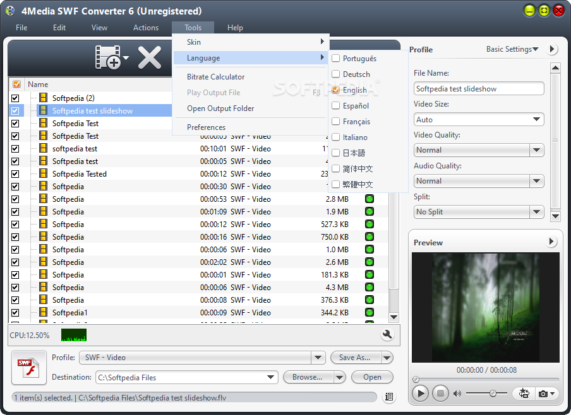This screenshot has height=415, width=571.
Task: Stop the preview playback
Action: click(440, 393)
